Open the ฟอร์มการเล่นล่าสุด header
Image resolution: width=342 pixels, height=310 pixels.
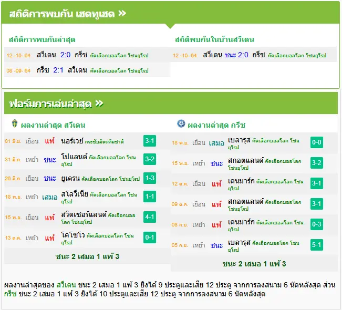[x=171, y=103]
